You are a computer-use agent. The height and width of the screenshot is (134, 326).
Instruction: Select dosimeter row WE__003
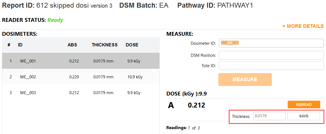(81, 93)
